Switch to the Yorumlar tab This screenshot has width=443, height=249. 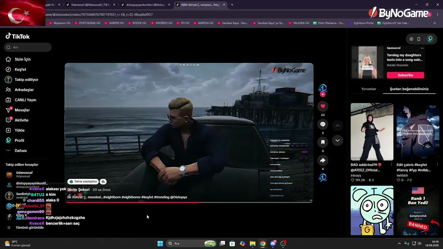pyautogui.click(x=369, y=89)
